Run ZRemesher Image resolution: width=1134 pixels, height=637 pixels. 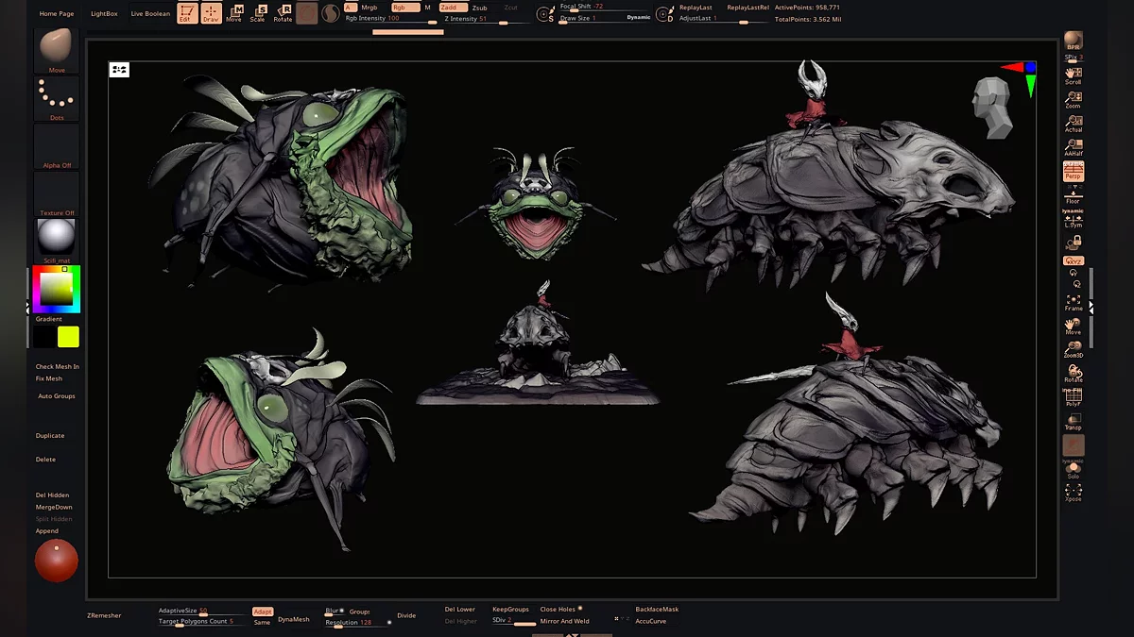[104, 616]
